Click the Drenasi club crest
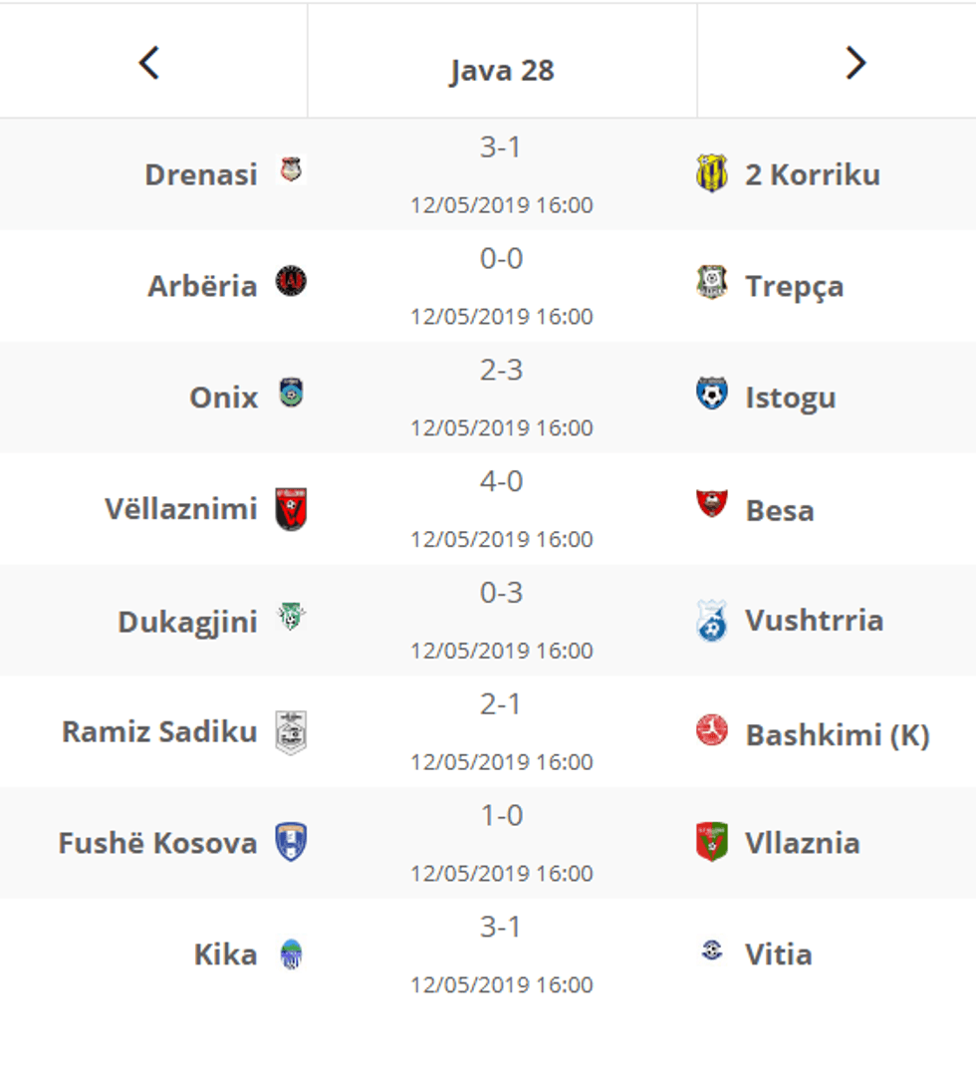 pyautogui.click(x=291, y=171)
